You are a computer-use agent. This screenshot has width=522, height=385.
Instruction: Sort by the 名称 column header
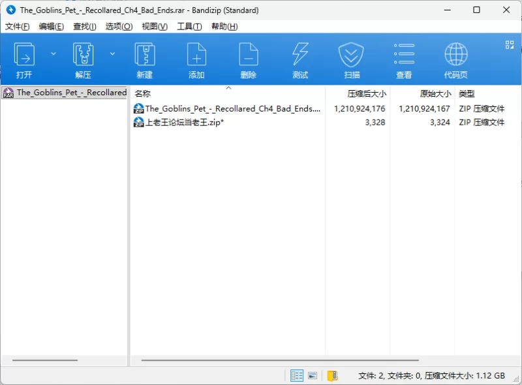click(x=228, y=93)
